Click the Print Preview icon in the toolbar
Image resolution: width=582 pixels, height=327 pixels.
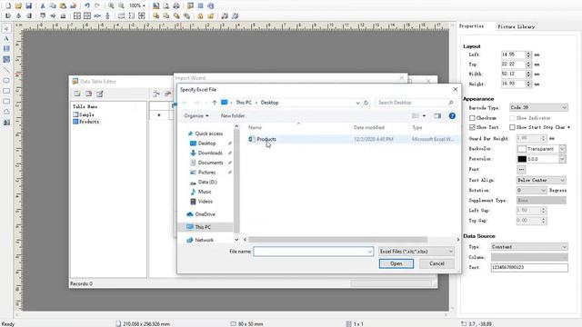click(x=166, y=6)
